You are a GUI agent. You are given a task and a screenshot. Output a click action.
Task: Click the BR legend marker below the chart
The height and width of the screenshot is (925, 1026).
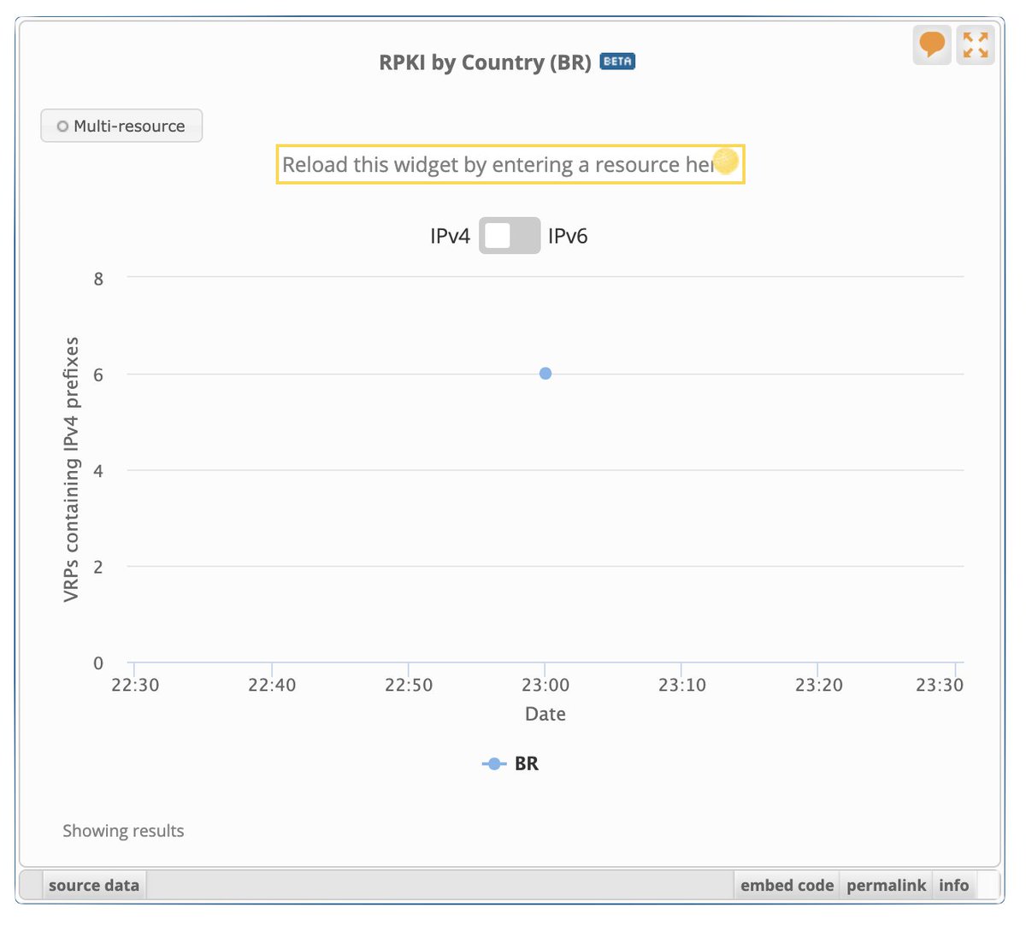click(492, 763)
